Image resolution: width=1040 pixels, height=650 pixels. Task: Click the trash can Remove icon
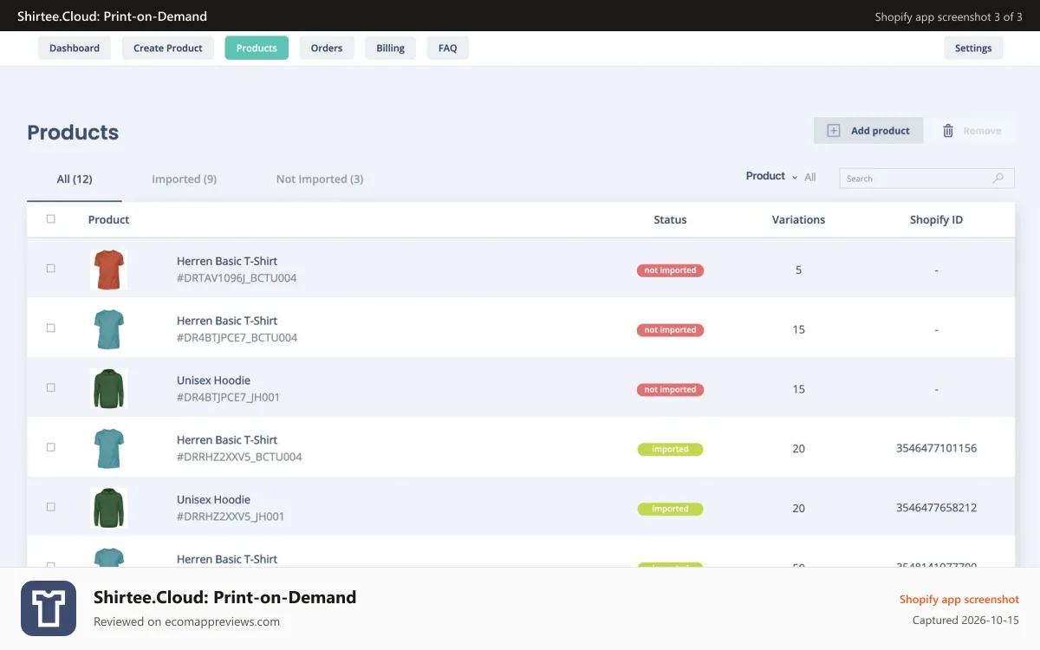(x=948, y=131)
